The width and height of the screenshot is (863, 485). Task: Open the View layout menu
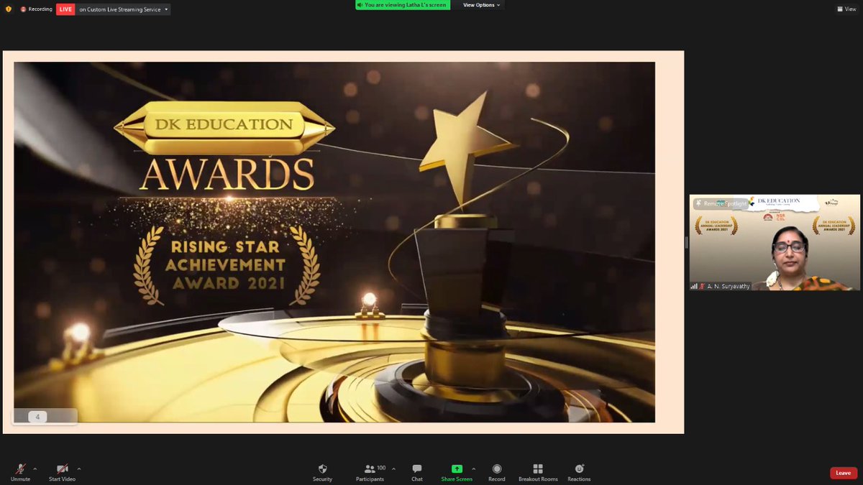click(x=846, y=9)
